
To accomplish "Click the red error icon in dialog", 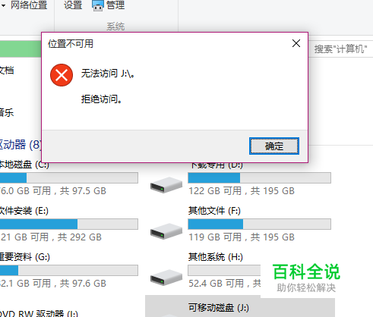I will [62, 75].
